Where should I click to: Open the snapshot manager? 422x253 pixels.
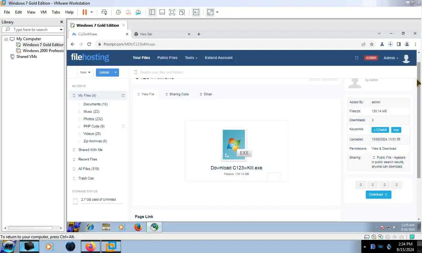click(138, 12)
